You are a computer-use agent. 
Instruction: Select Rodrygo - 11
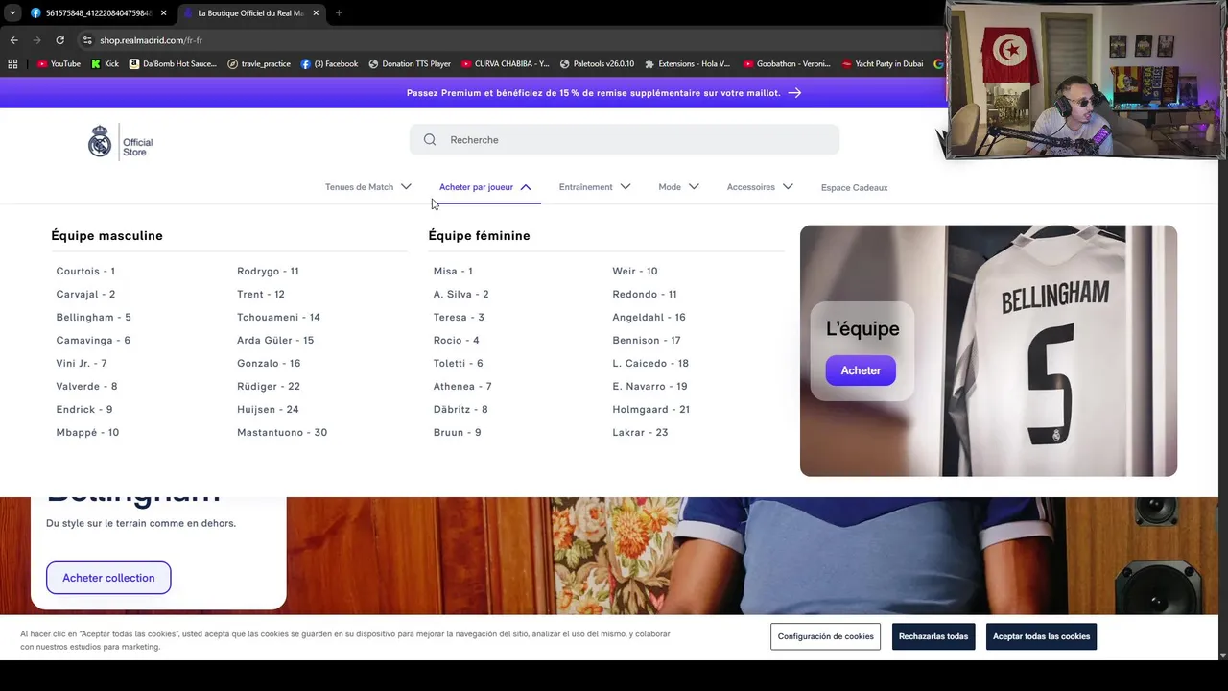pos(268,272)
